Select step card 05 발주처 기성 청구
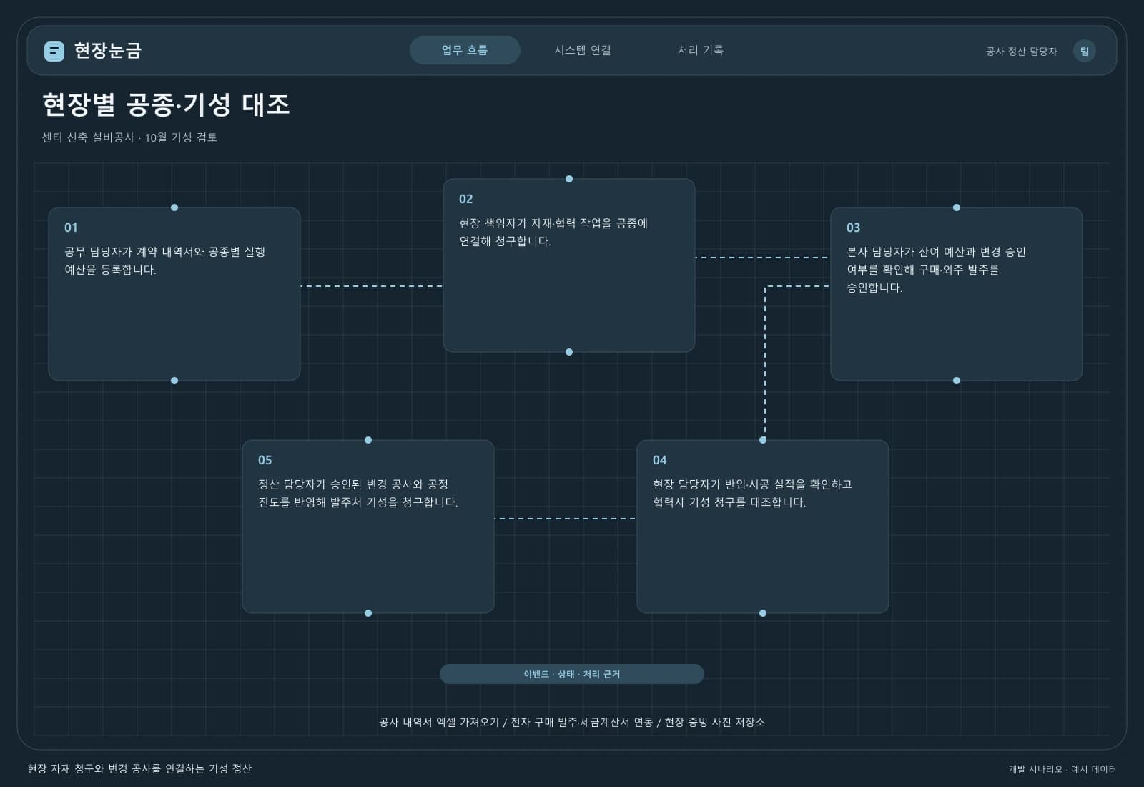The height and width of the screenshot is (787, 1144). (x=368, y=527)
